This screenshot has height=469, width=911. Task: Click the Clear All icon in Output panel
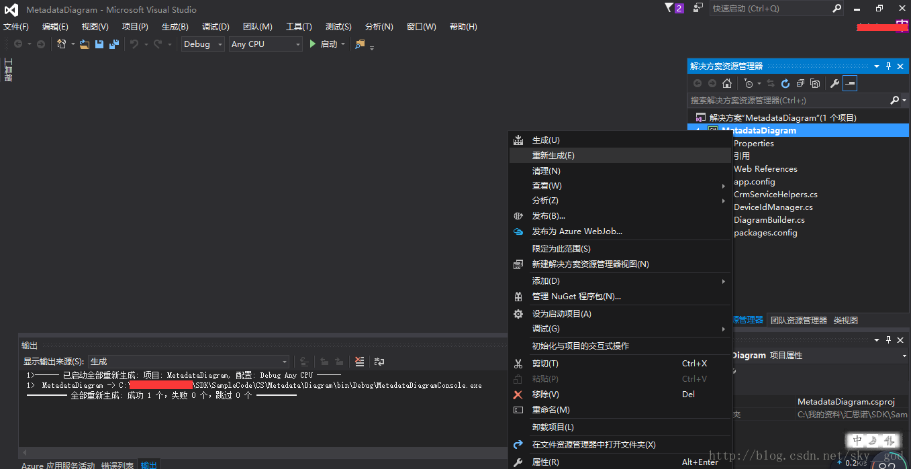tap(360, 361)
